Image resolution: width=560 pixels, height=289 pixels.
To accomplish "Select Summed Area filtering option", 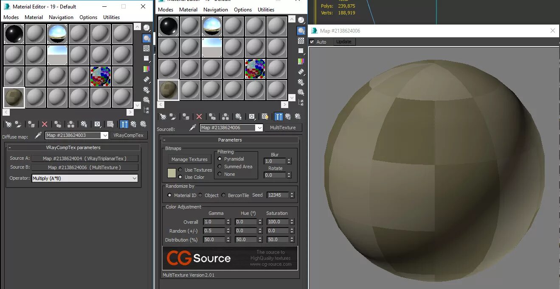I will click(x=220, y=167).
